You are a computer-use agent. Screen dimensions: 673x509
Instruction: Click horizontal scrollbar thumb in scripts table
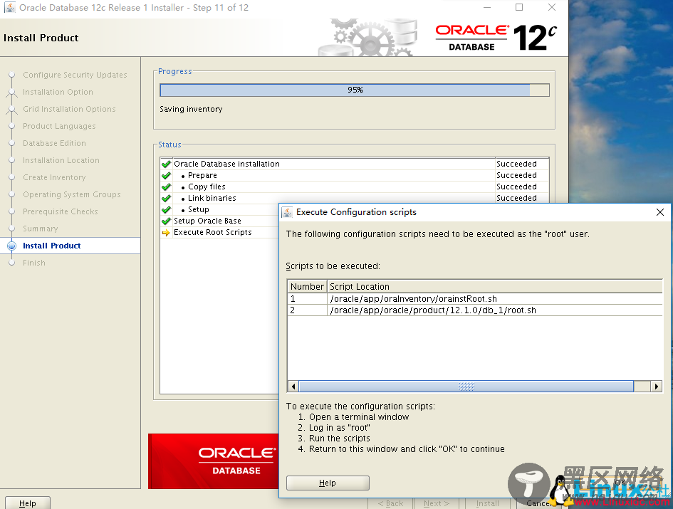(x=466, y=387)
